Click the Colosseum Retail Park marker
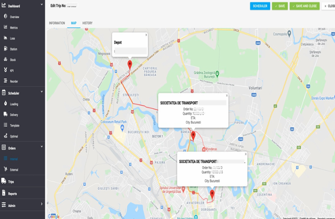Viewport: 335px width, 219px height. (122, 128)
